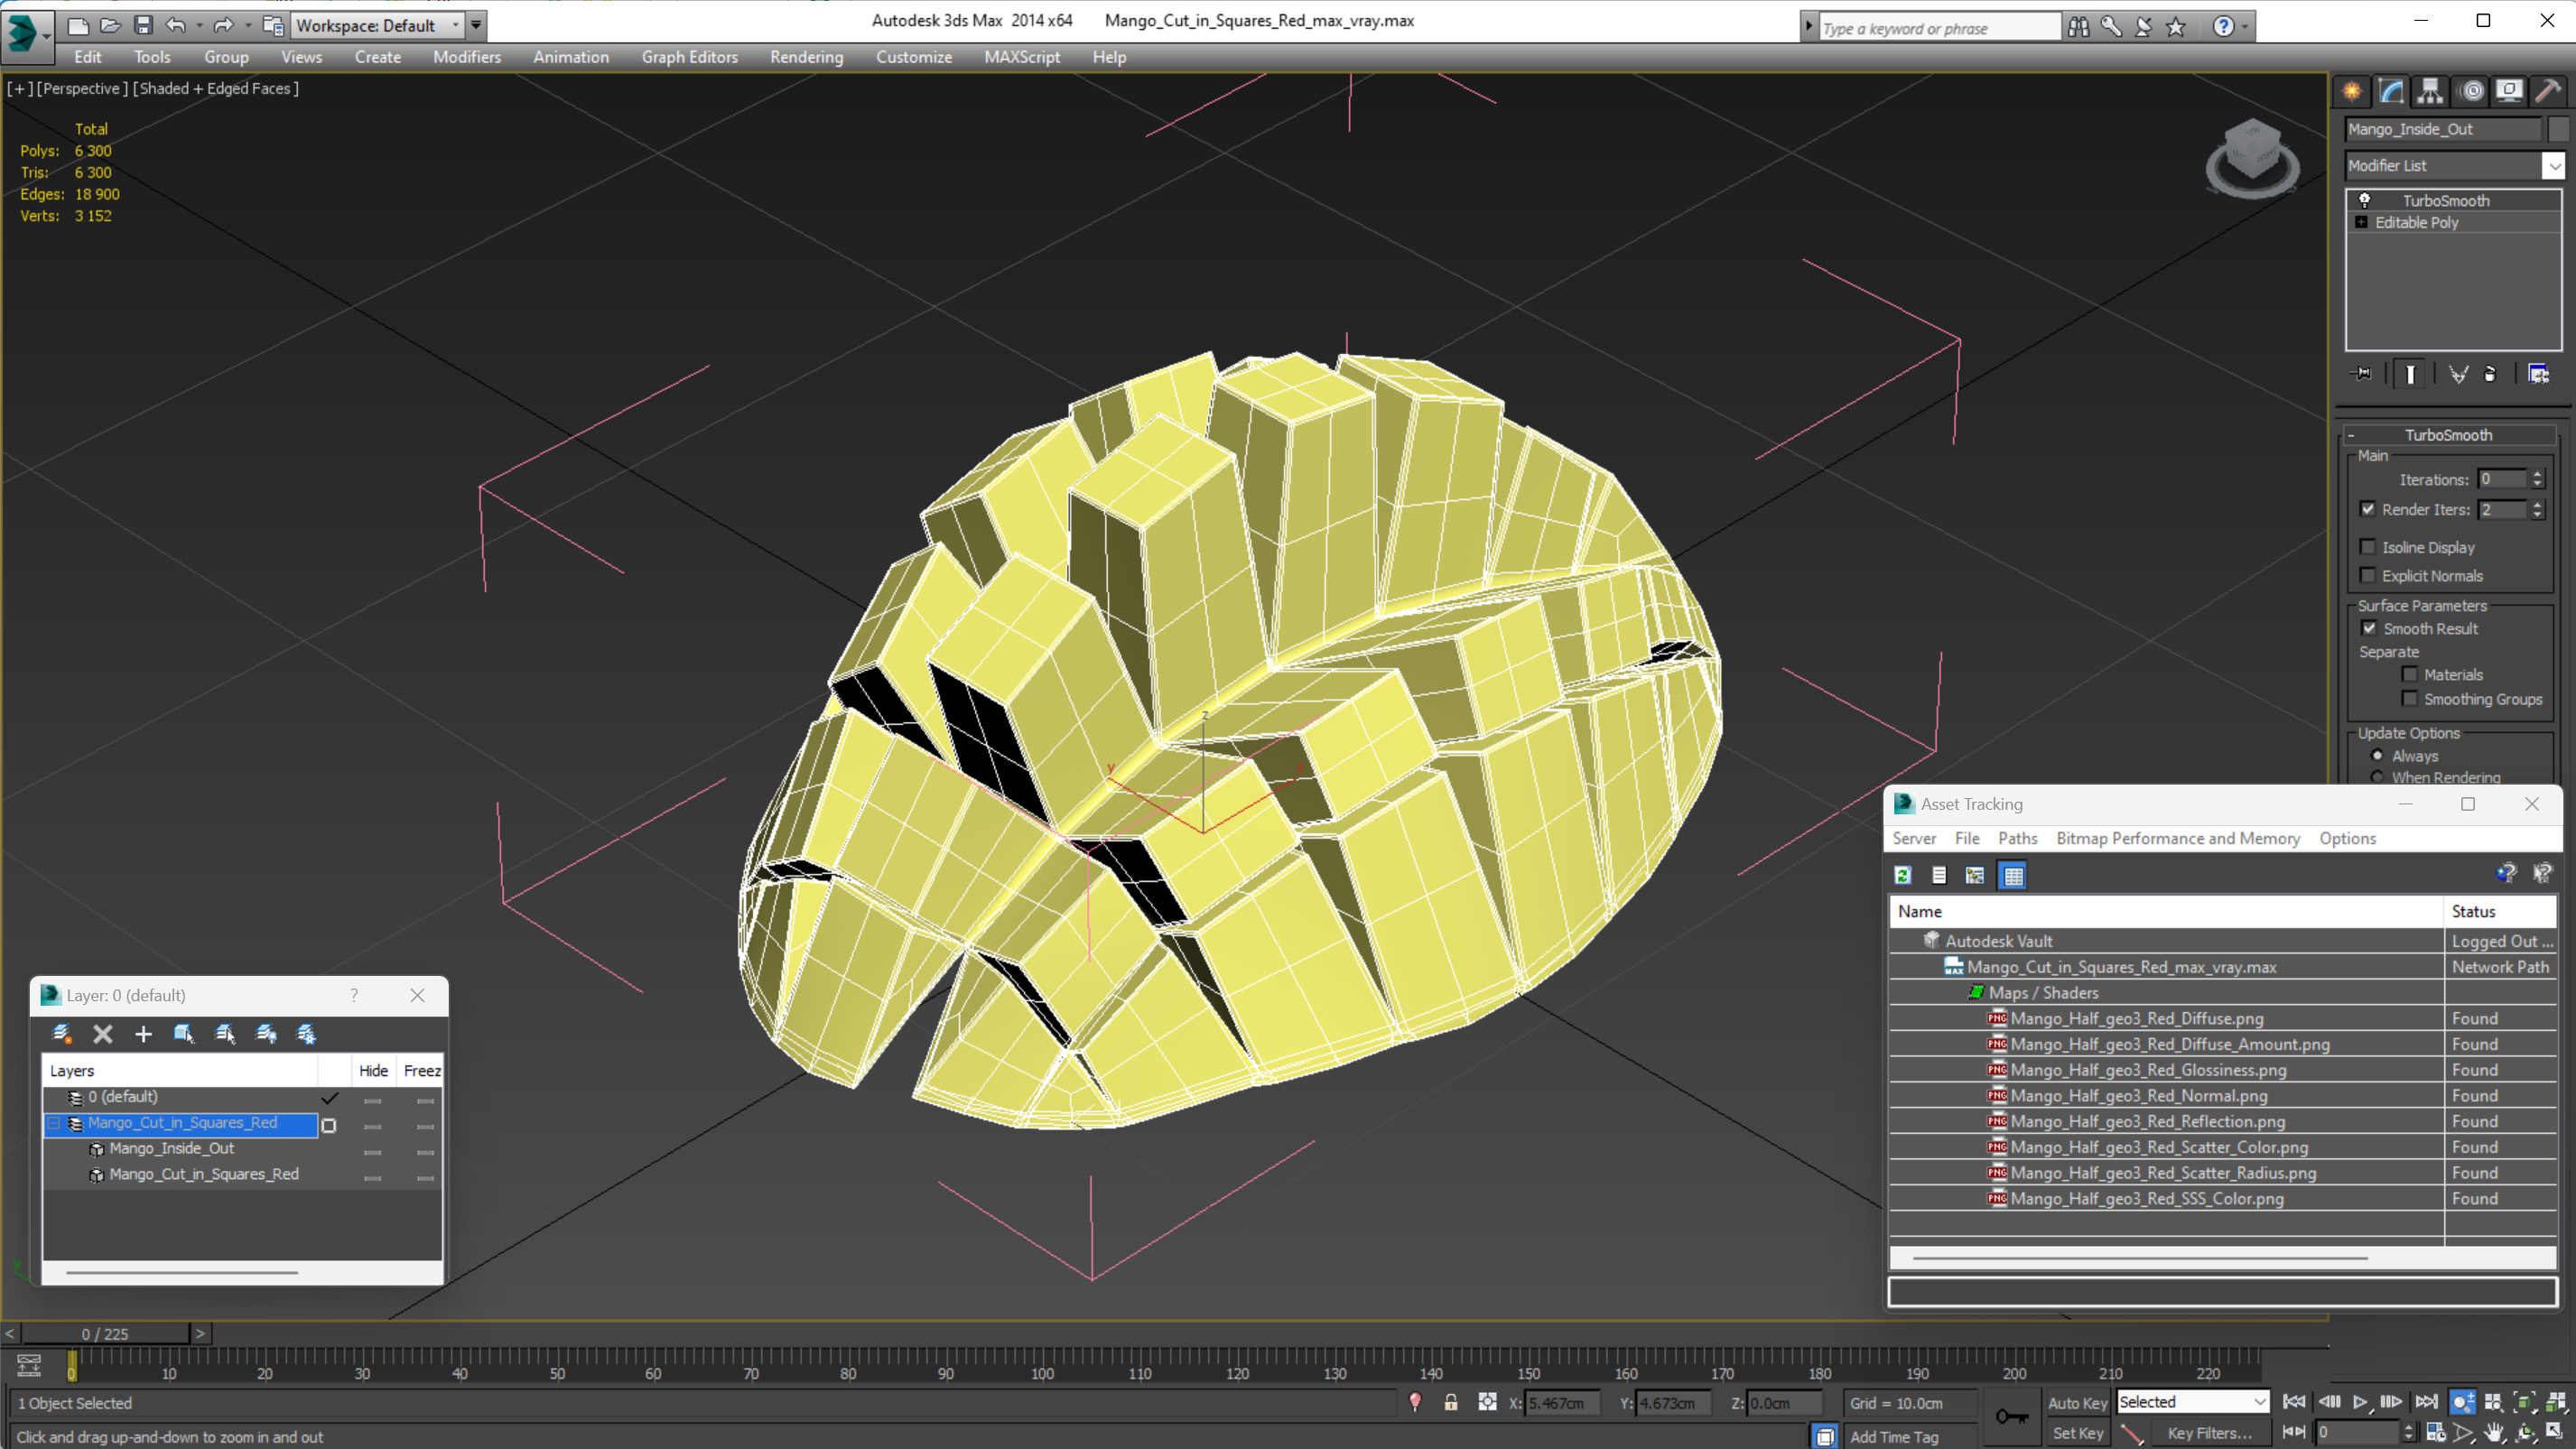Open the Modify command panel tab
The image size is (2576, 1449).
[x=2391, y=91]
